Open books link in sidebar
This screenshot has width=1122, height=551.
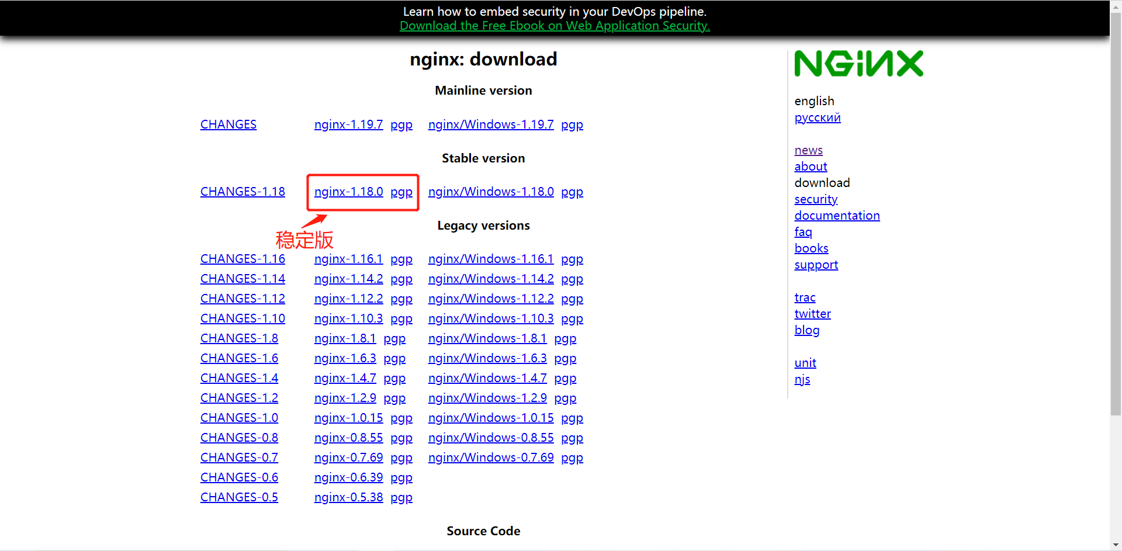[x=811, y=248]
